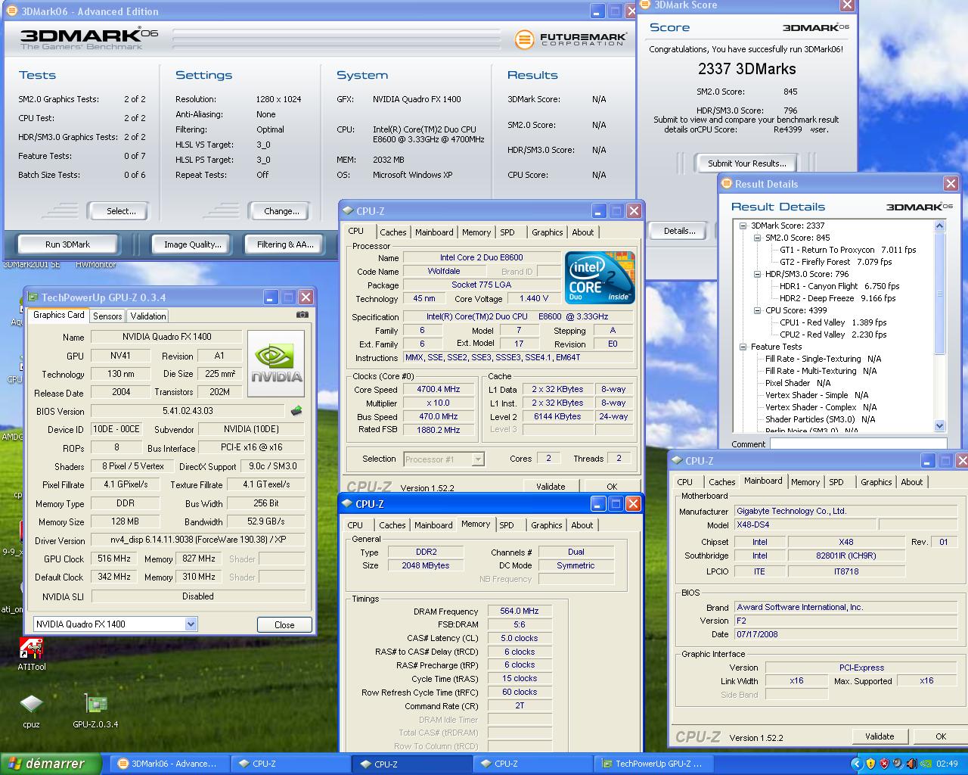Click the GPU-Z BIOS Version 5.41.02.43.03 field

(x=188, y=411)
